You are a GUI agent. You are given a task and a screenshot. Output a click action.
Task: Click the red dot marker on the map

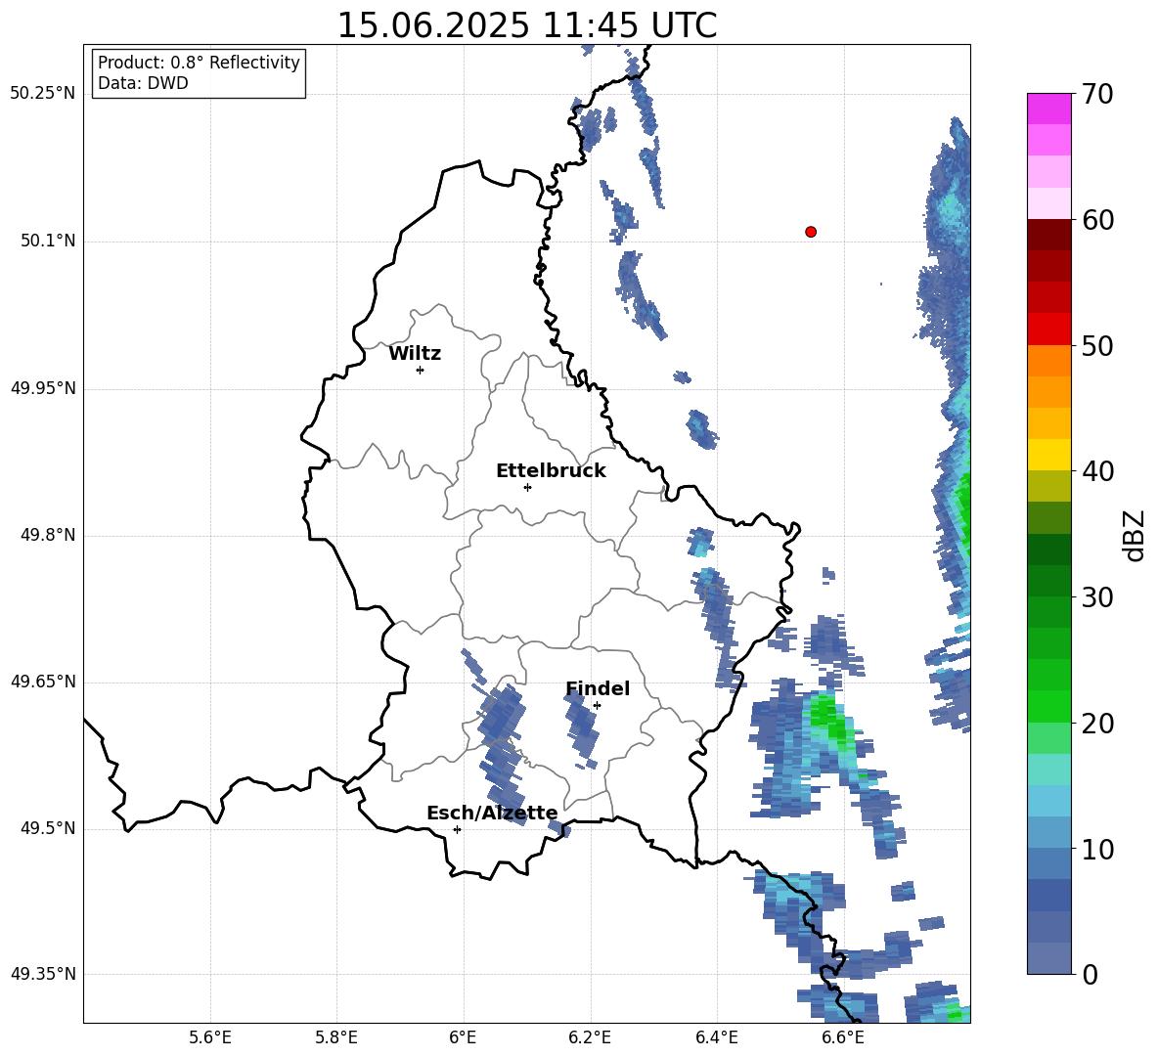point(811,232)
